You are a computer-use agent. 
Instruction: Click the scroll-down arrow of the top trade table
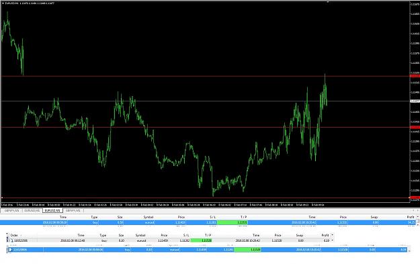pyautogui.click(x=417, y=224)
